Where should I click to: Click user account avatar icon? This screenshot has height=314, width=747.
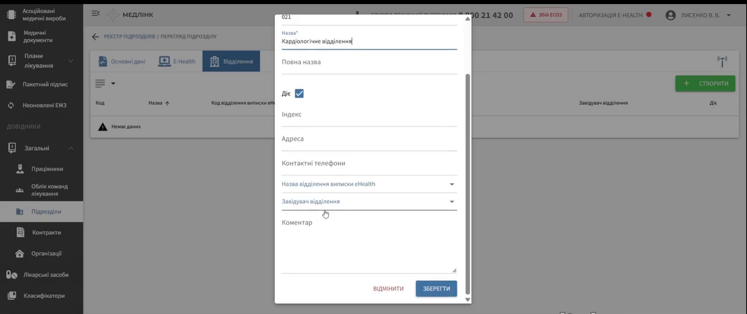tap(671, 15)
